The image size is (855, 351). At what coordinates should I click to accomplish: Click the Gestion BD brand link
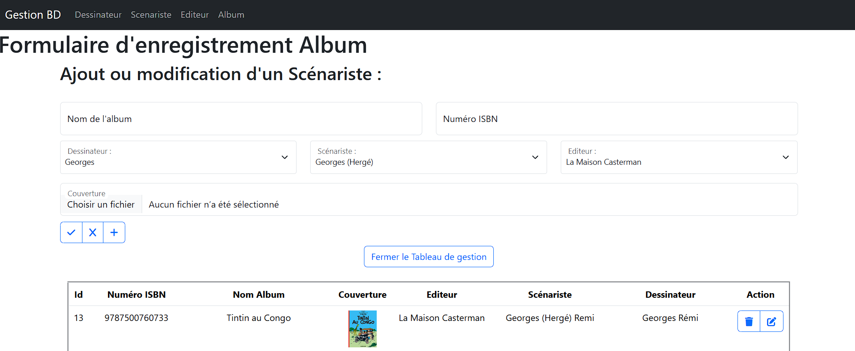(33, 15)
